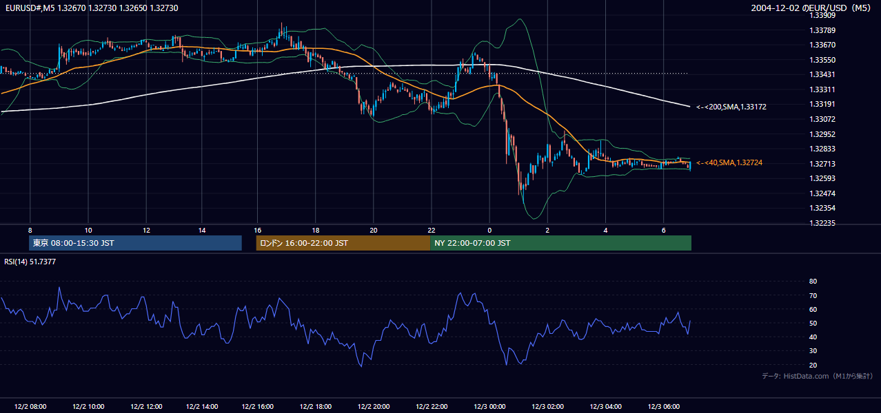Click price axis value 1.32474

tap(822, 193)
